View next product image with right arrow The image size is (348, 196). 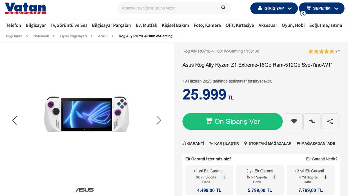point(159,120)
